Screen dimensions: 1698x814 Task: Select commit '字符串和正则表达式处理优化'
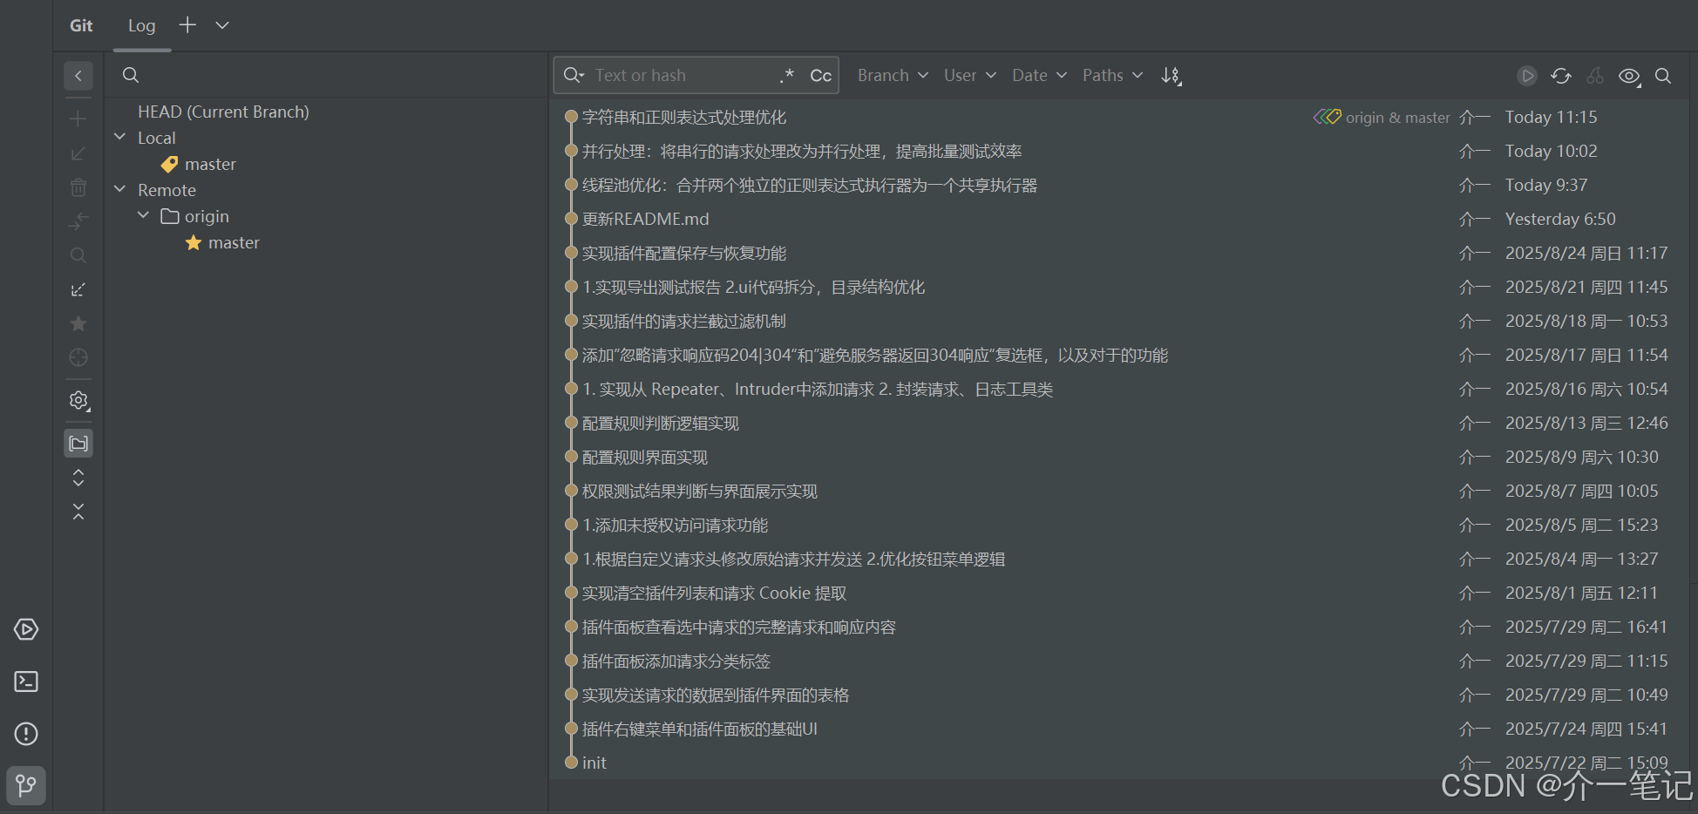click(684, 117)
